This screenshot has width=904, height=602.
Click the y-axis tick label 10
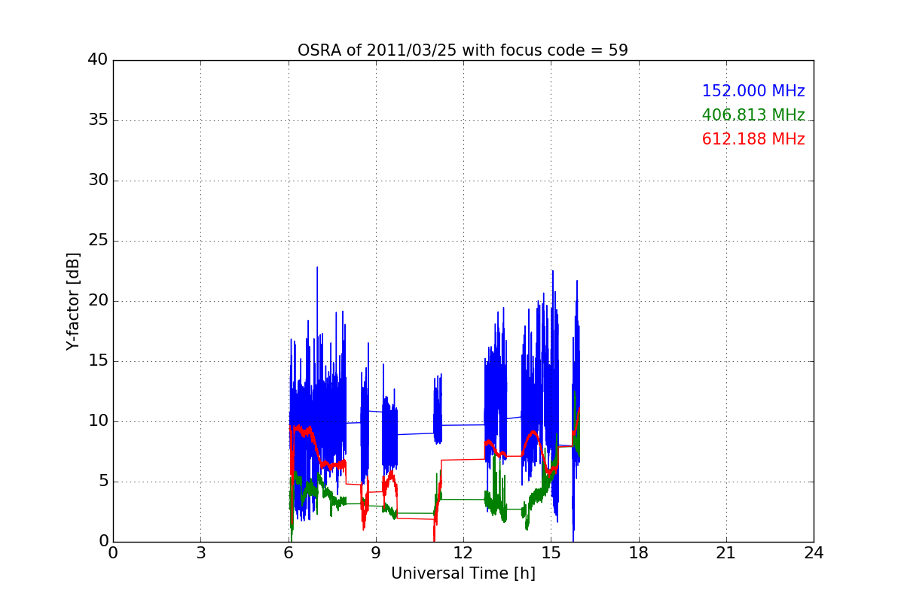pyautogui.click(x=98, y=421)
